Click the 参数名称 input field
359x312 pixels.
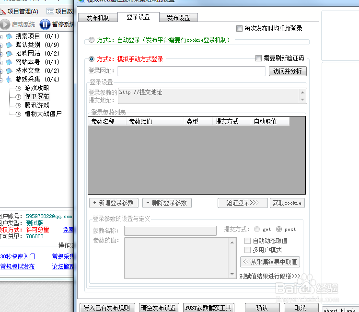[x=170, y=231]
